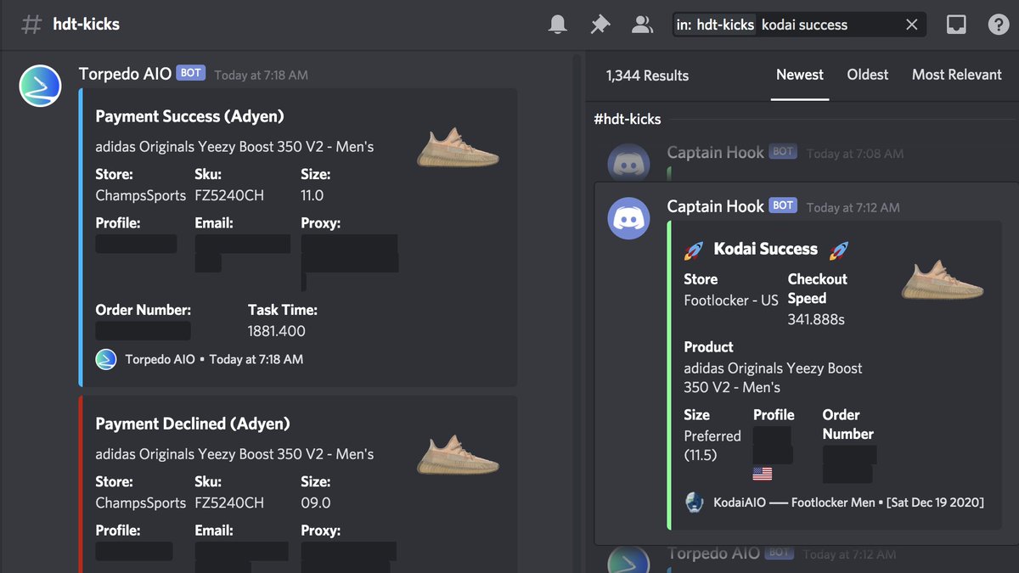1019x573 pixels.
Task: Click the hdt-kicks channel hash icon
Action: 31,24
